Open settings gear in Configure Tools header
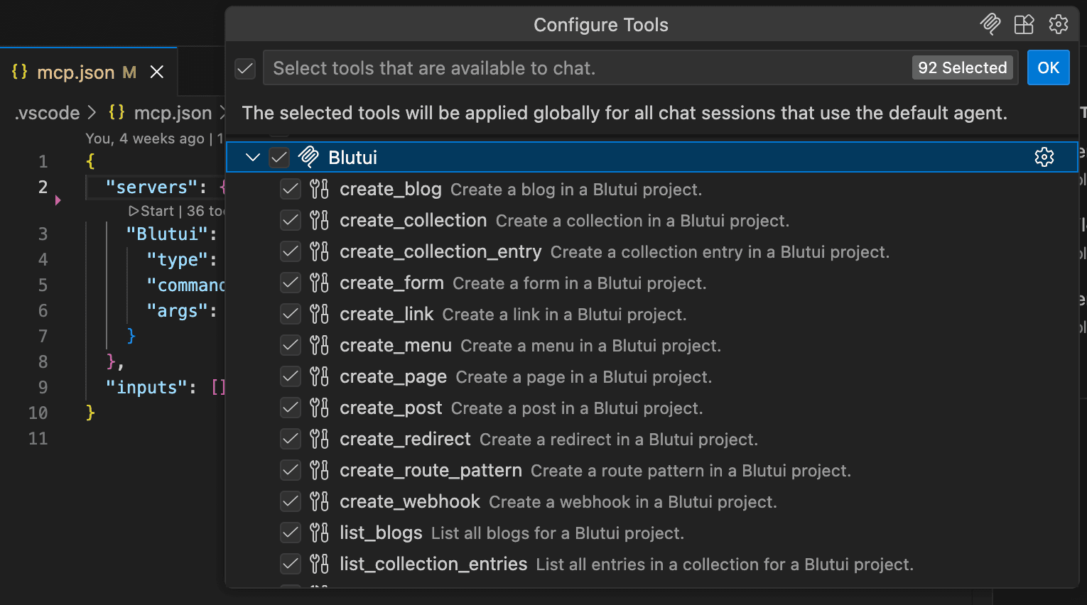 [x=1058, y=25]
